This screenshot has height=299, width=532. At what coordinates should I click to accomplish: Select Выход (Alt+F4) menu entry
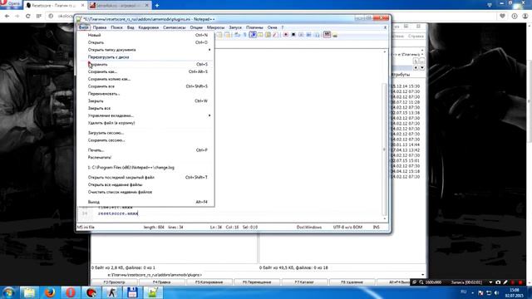(x=146, y=202)
